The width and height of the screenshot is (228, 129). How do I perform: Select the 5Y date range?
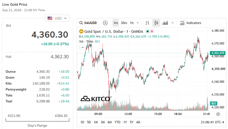coord(132,122)
